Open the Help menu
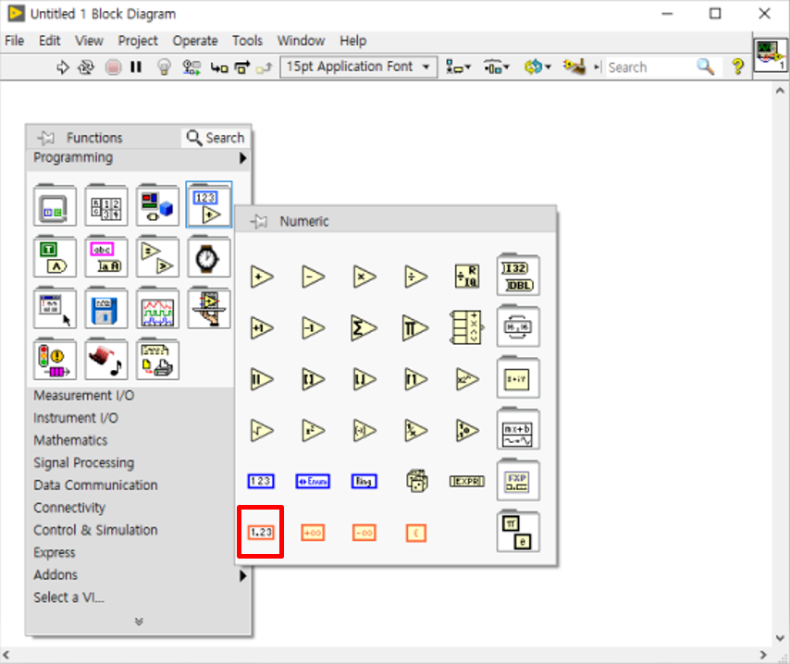The image size is (790, 664). pyautogui.click(x=352, y=41)
